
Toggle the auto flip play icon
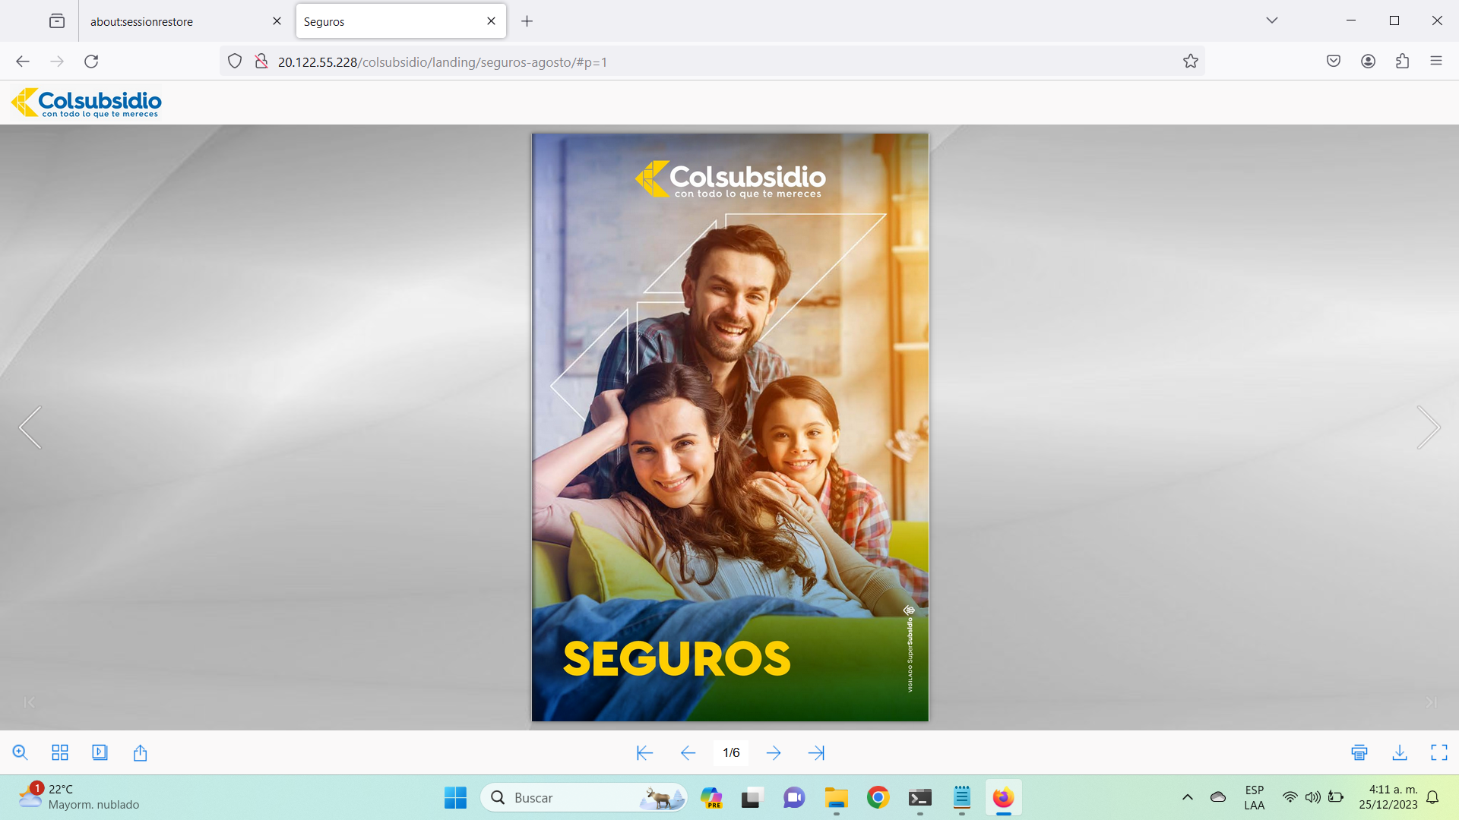(x=100, y=752)
